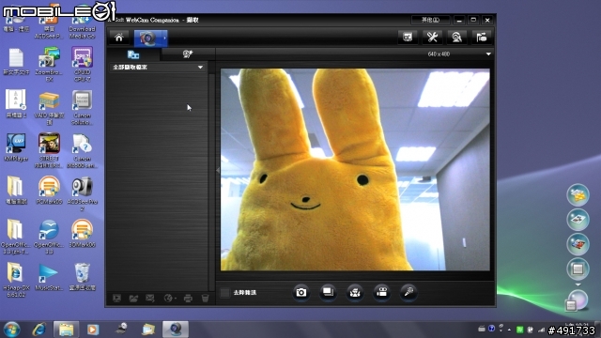The width and height of the screenshot is (601, 338).
Task: Click the WebCam Companion taskbar button
Action: click(x=176, y=330)
